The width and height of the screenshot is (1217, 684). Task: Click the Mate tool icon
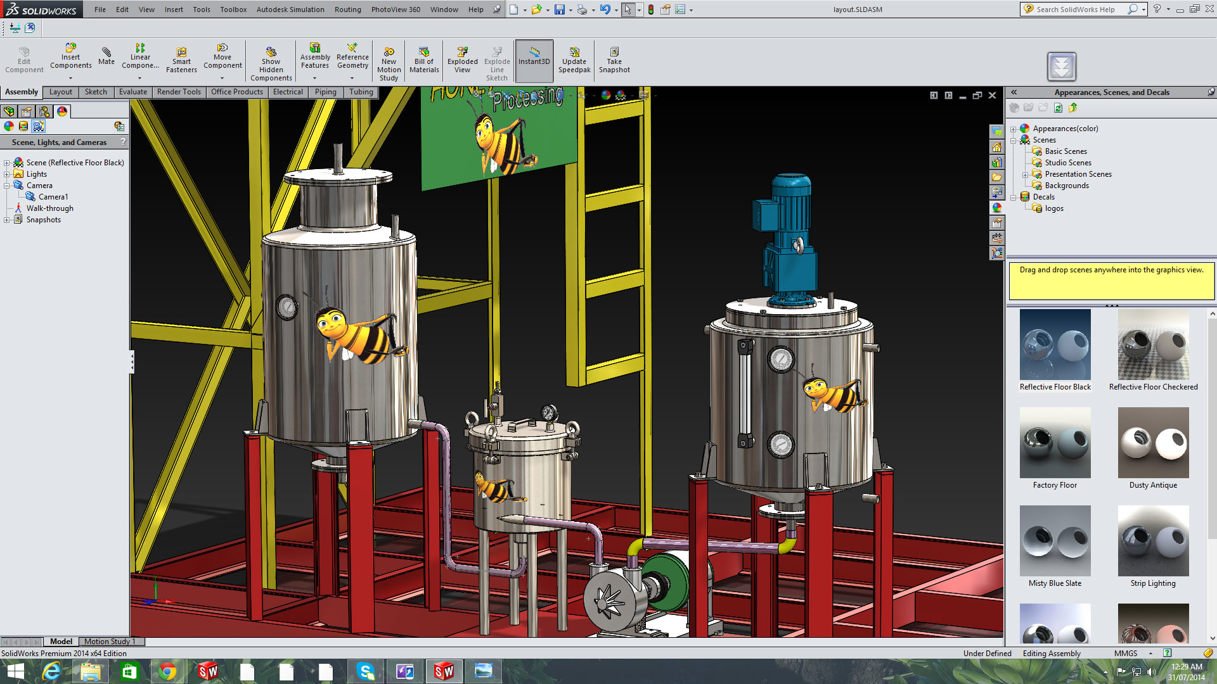click(106, 53)
